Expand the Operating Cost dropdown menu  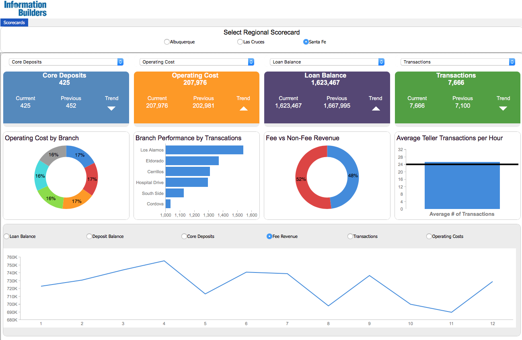click(197, 62)
